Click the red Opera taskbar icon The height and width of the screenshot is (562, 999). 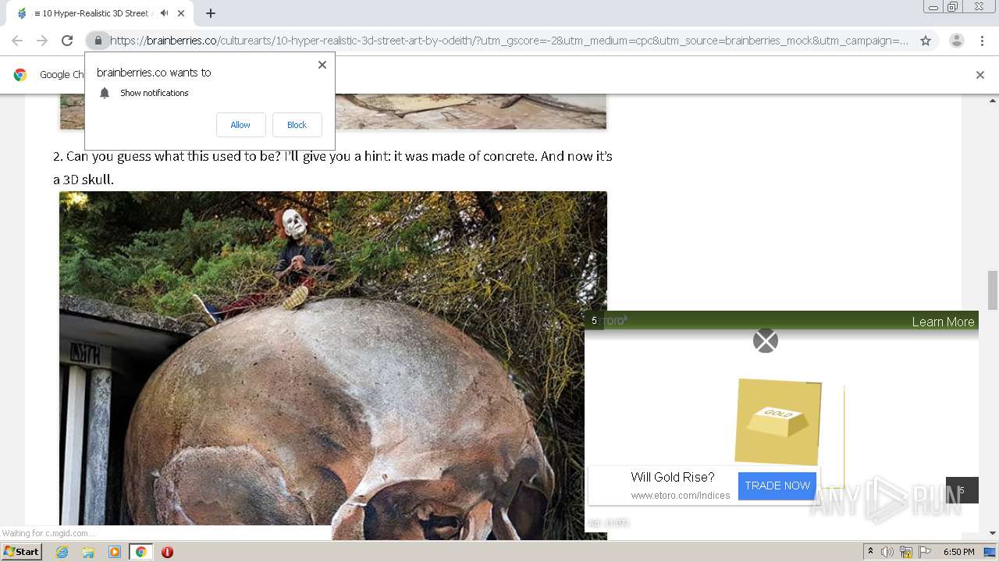pos(167,552)
